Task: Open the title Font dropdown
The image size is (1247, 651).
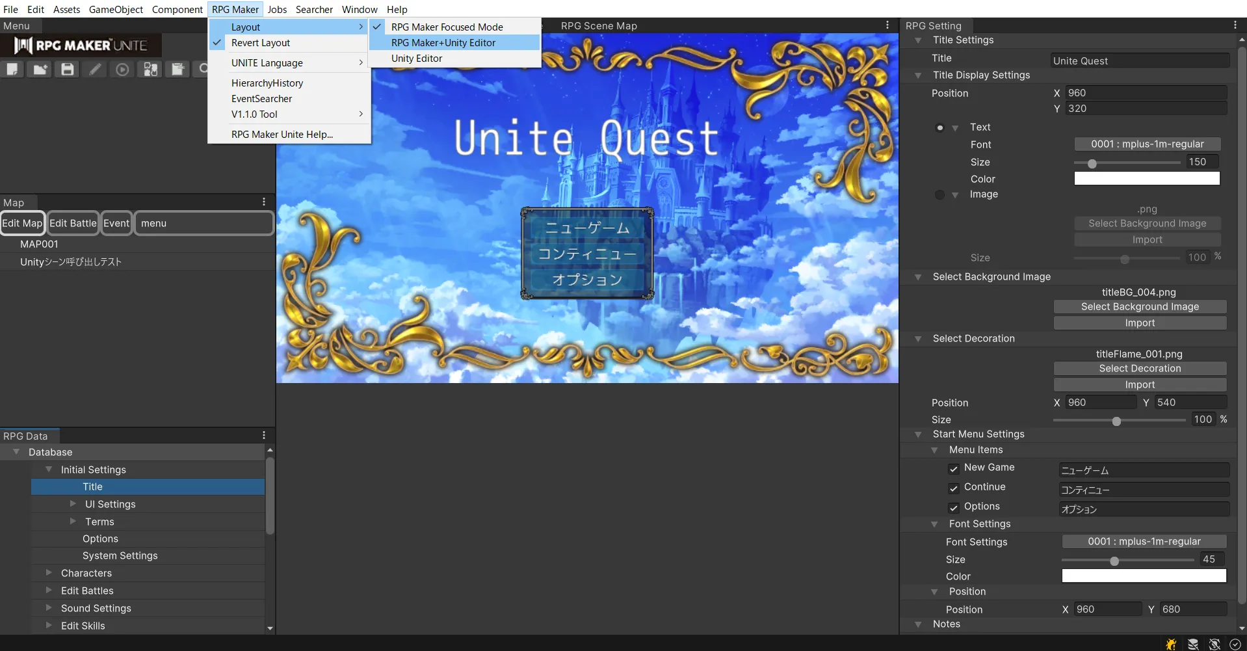Action: (1147, 144)
